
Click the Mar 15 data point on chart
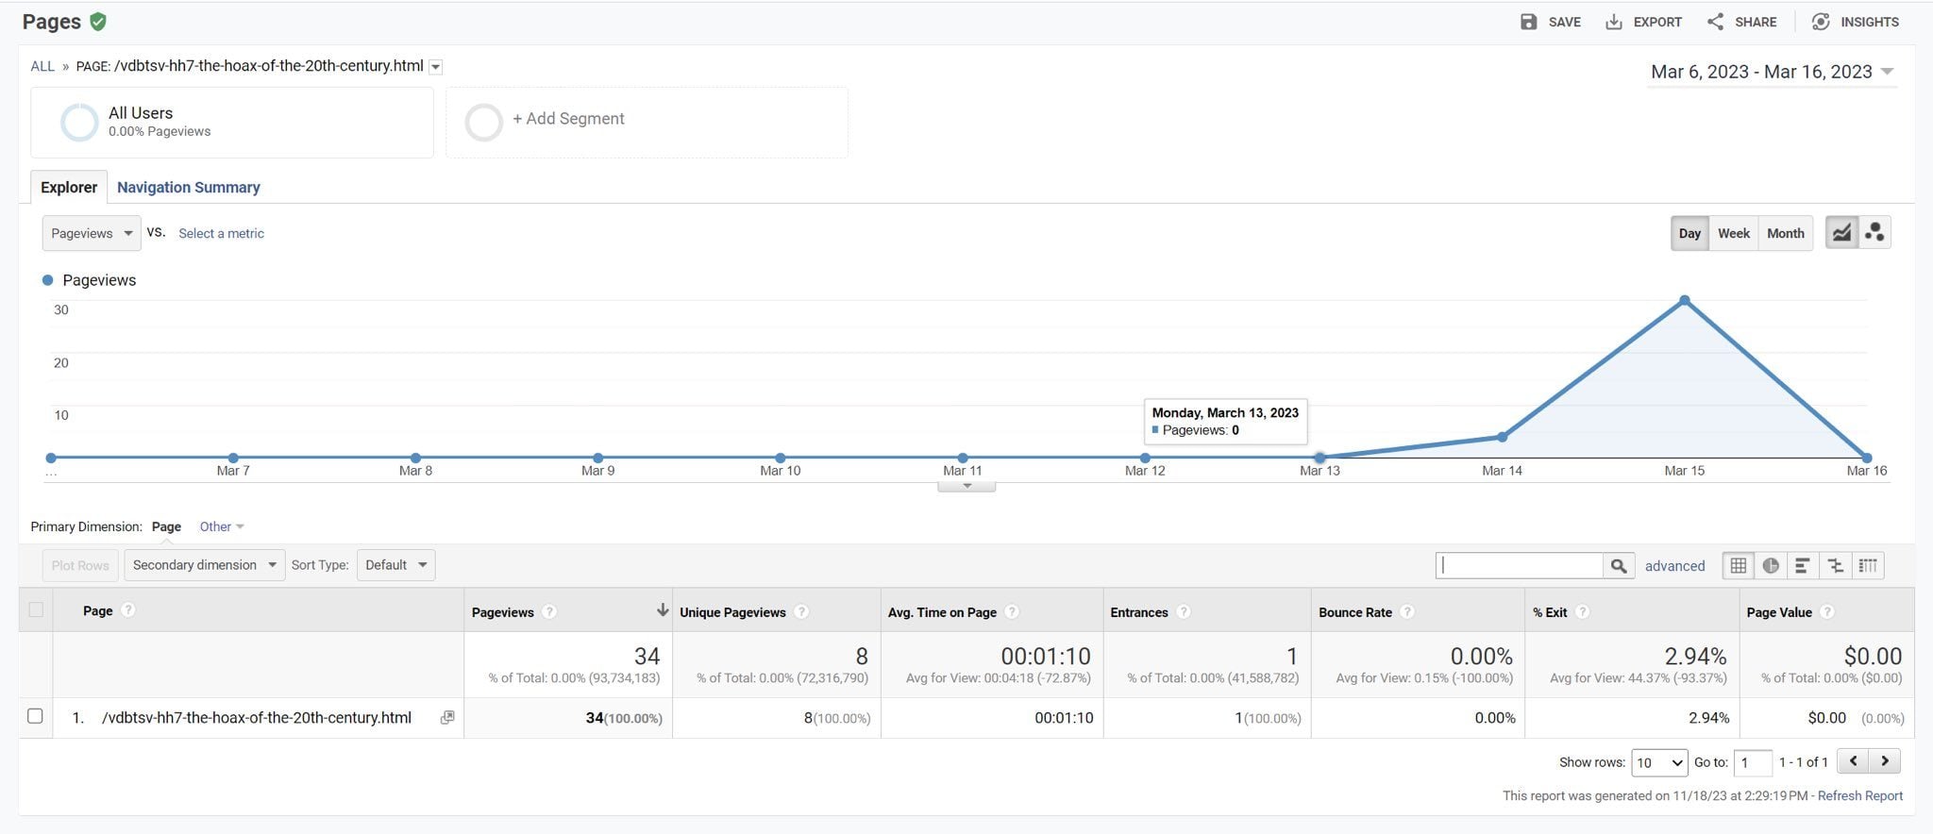1685,301
